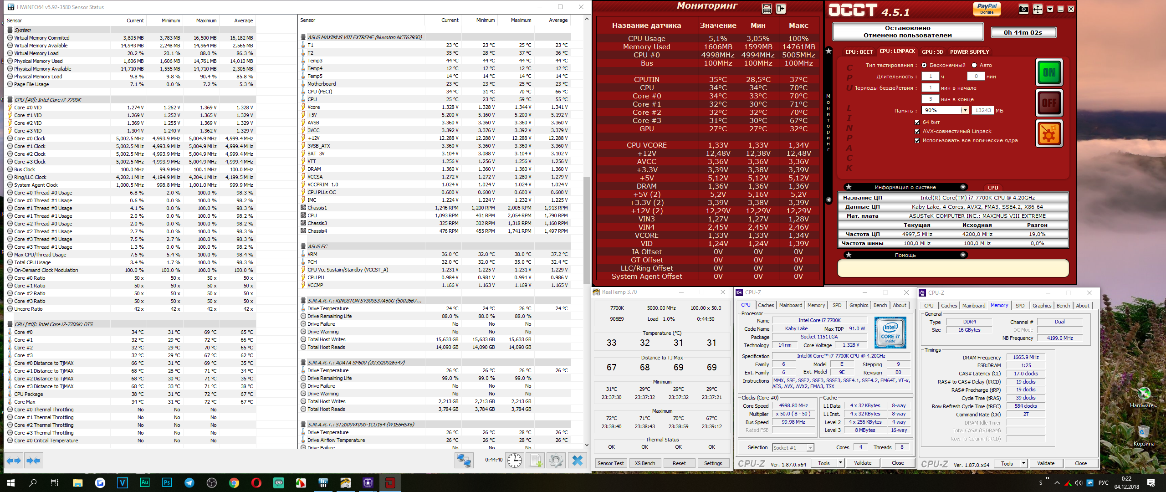Viewport: 1166px width, 492px height.
Task: Open the Mainboard tab in left CPU-Z
Action: click(790, 305)
